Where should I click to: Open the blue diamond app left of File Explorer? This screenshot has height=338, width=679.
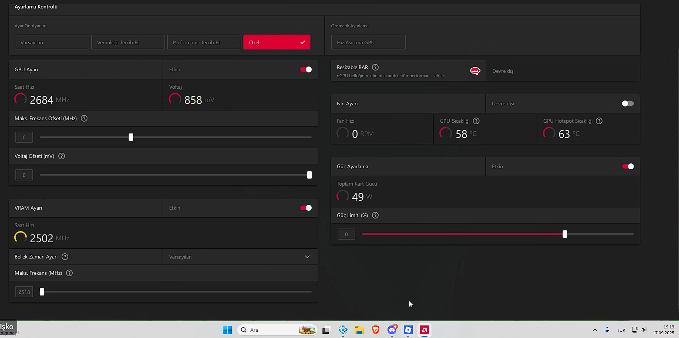point(343,330)
